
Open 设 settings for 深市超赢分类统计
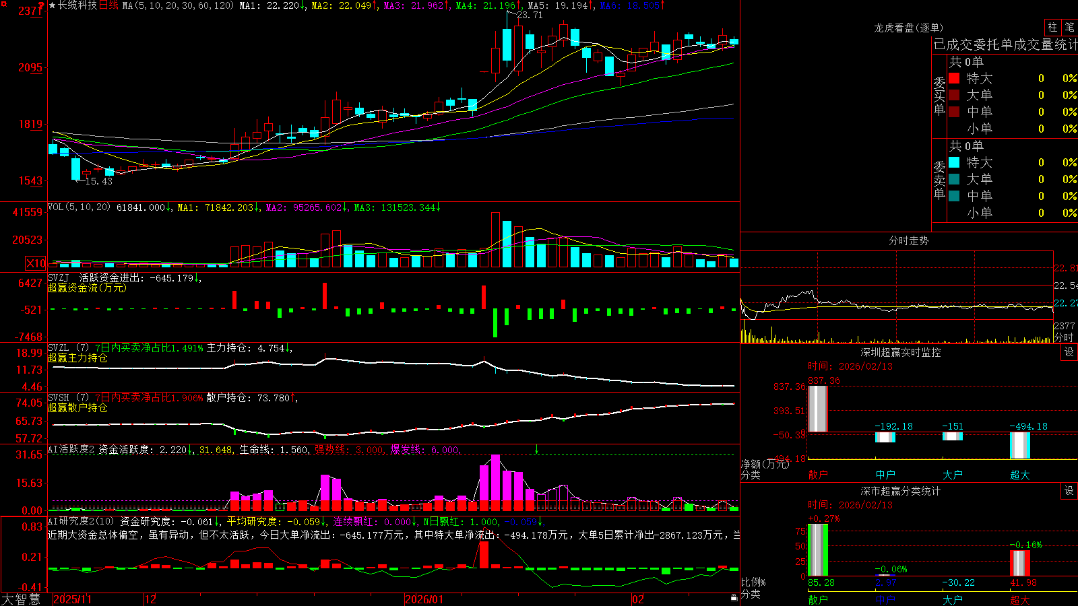1069,491
